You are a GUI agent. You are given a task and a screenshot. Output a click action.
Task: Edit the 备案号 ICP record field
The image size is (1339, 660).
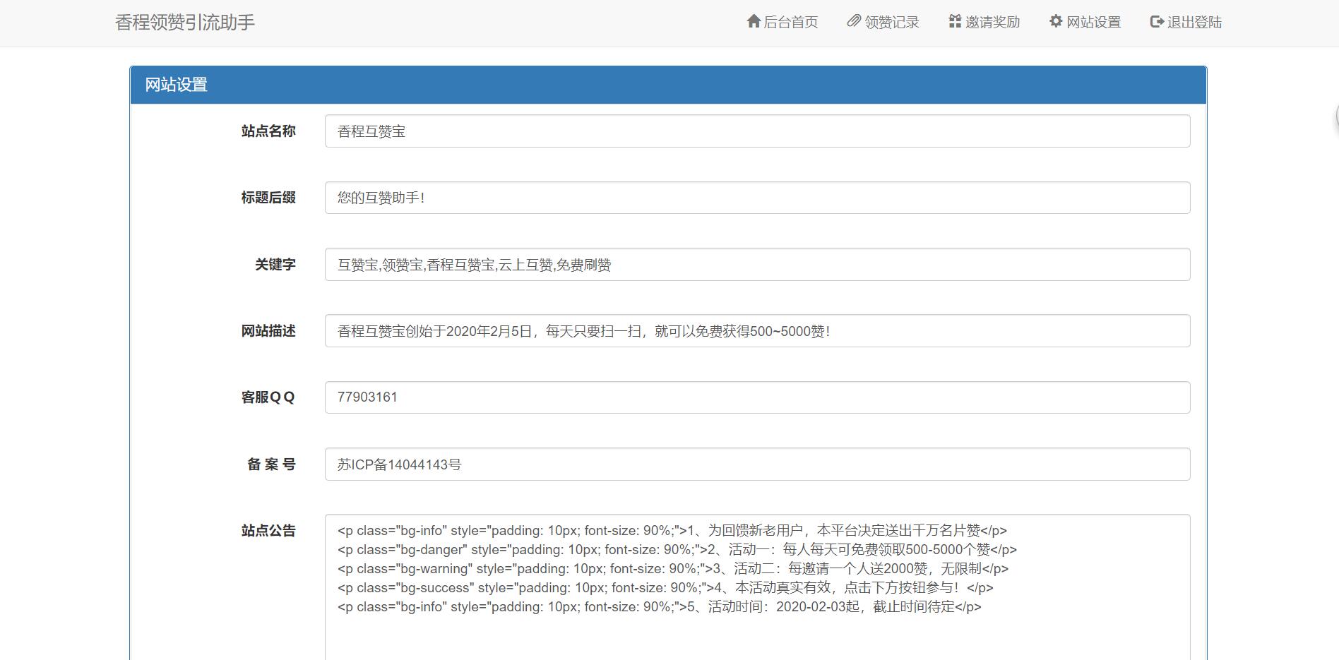[x=756, y=464]
